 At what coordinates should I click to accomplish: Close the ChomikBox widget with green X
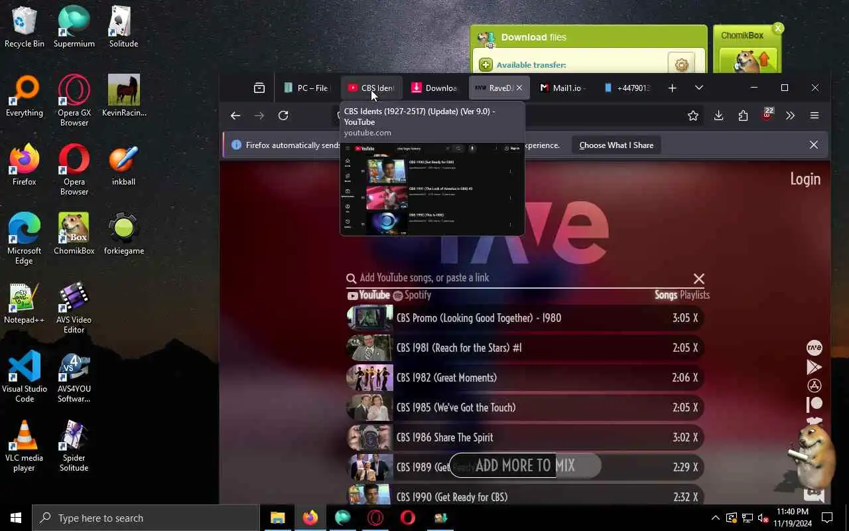pyautogui.click(x=778, y=28)
